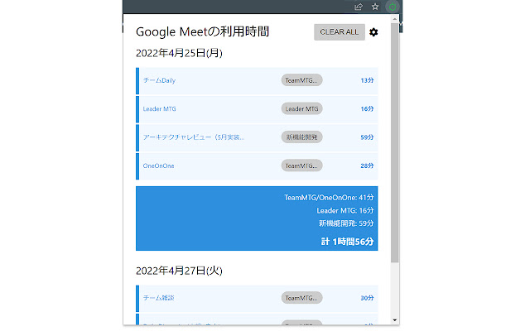Click the 2022年4月27日(火) date heading
Viewport: 530px width, 331px height.
179,271
